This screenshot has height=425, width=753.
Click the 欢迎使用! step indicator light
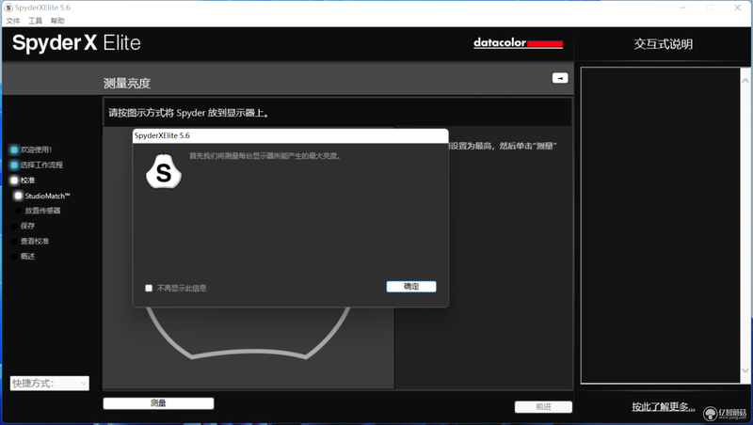(x=14, y=150)
